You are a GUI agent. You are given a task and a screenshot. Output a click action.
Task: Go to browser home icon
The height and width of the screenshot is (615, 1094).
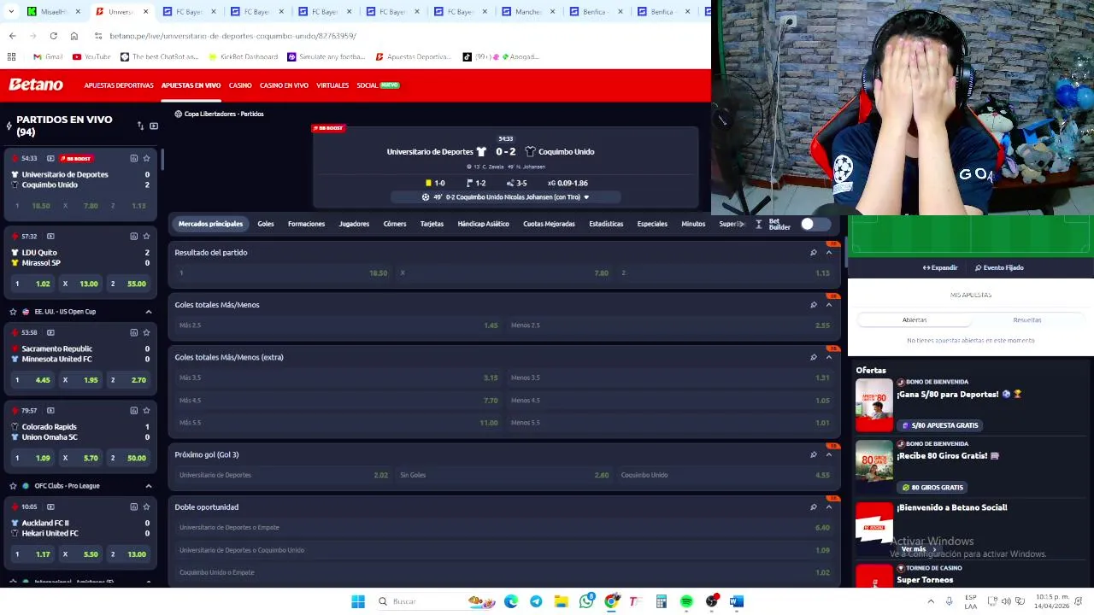pos(74,36)
